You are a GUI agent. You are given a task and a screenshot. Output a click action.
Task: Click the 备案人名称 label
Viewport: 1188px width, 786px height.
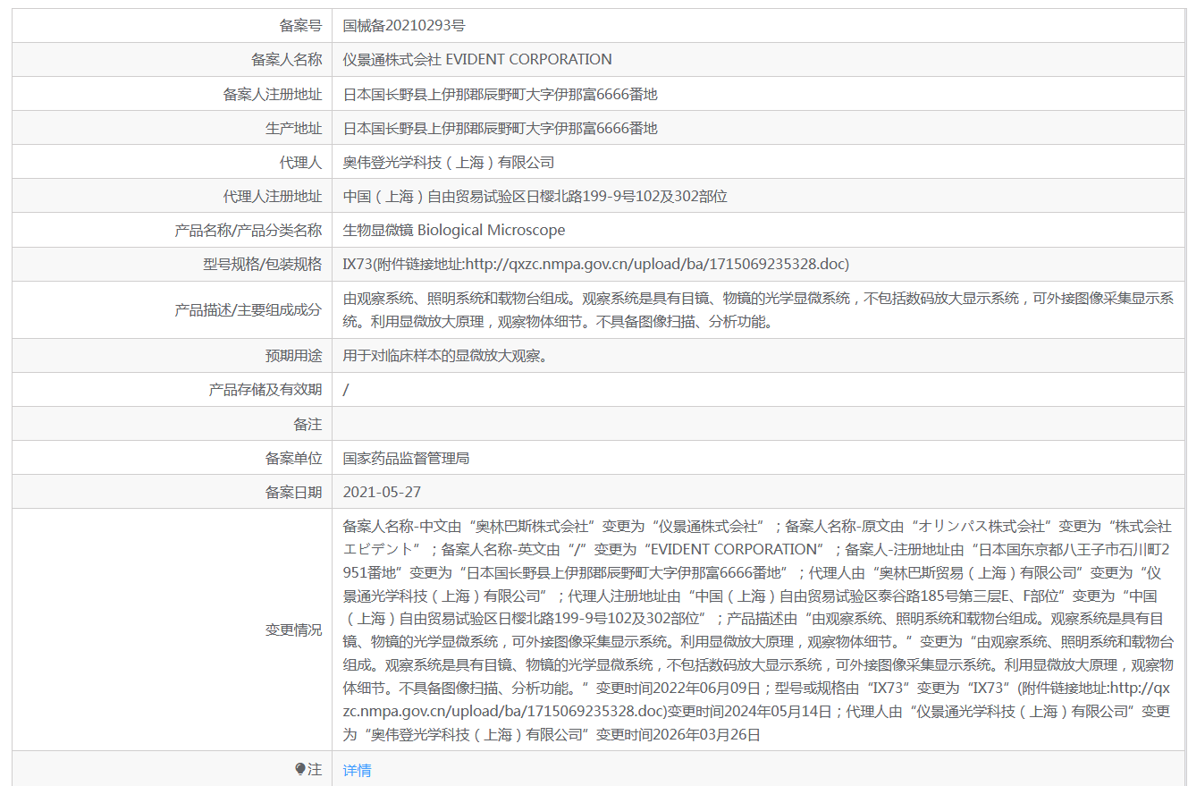(x=286, y=60)
